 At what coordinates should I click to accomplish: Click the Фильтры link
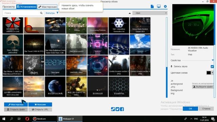tap(50, 13)
